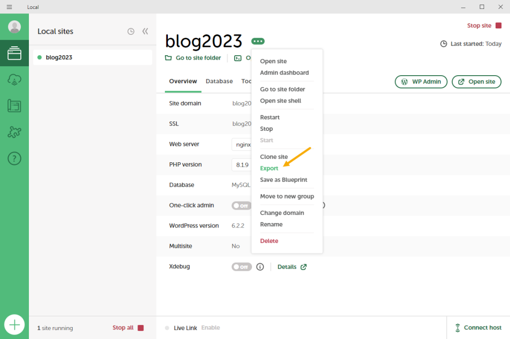Open the Help question mark icon

14,159
